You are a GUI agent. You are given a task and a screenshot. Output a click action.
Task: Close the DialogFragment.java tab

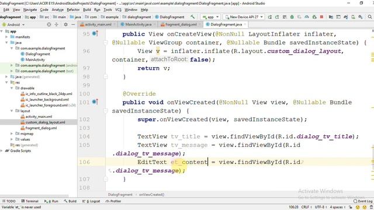coord(245,24)
